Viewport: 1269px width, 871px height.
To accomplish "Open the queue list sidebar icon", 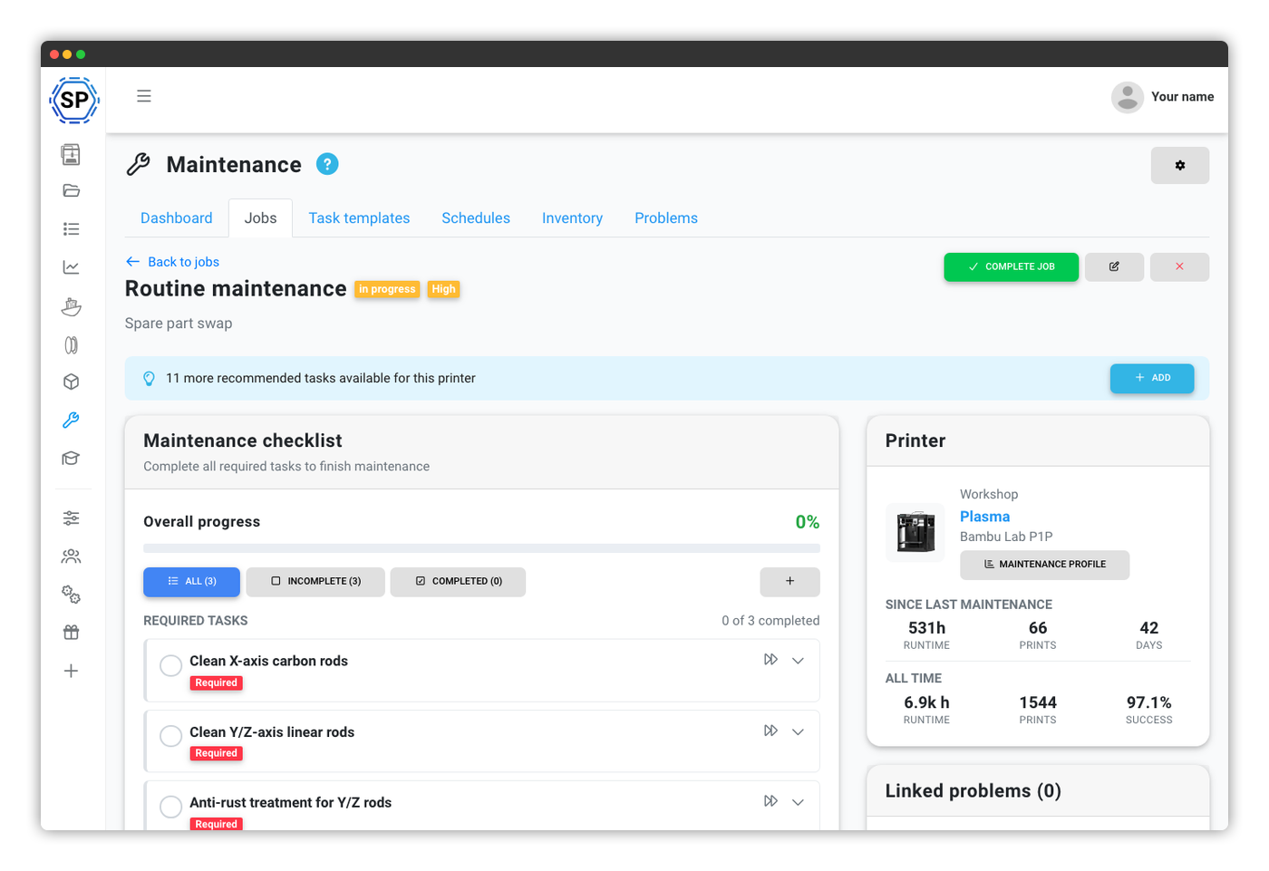I will click(71, 229).
